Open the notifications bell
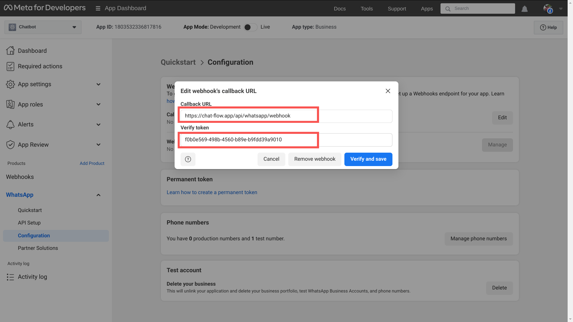The height and width of the screenshot is (322, 573). pyautogui.click(x=524, y=9)
